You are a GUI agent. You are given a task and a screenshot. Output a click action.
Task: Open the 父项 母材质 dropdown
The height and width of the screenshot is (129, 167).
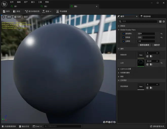point(153,61)
